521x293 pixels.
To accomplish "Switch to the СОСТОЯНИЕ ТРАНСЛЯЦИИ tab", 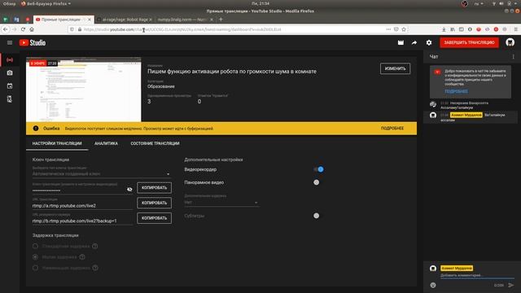I will coord(155,143).
